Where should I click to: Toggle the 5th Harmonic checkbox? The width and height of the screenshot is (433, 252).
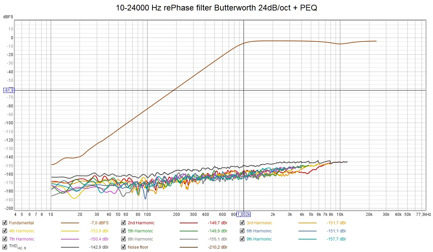click(x=124, y=231)
